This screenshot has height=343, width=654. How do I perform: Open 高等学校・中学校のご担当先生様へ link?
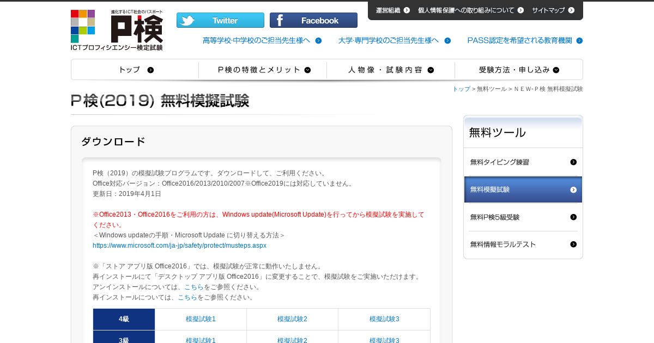(x=256, y=40)
